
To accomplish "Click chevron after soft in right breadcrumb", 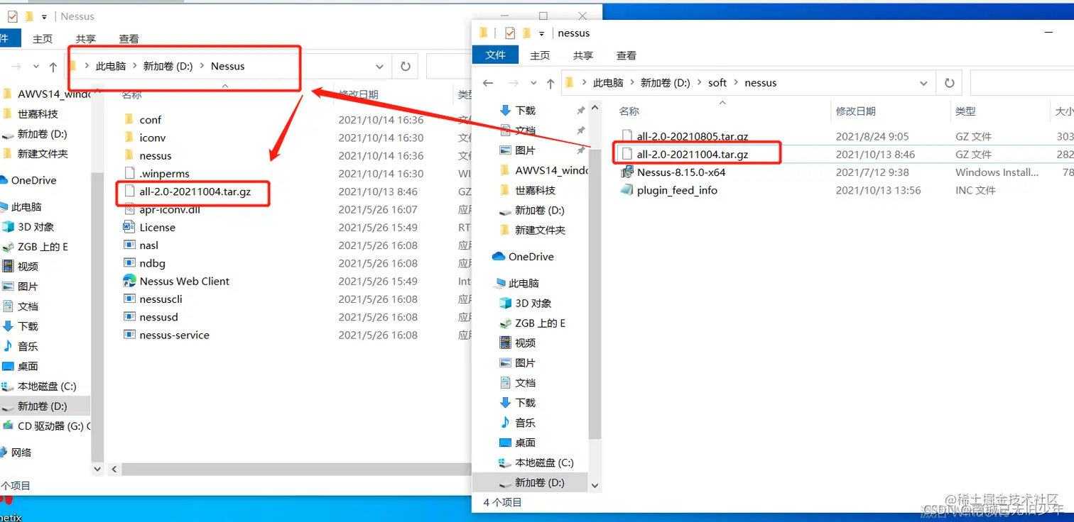I will pyautogui.click(x=736, y=83).
